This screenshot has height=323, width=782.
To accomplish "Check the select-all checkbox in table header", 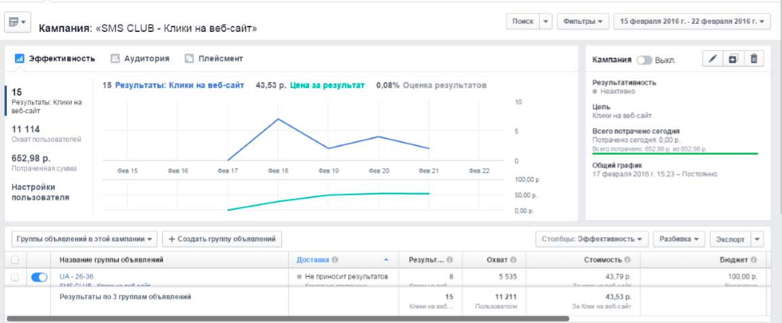I will click(15, 260).
